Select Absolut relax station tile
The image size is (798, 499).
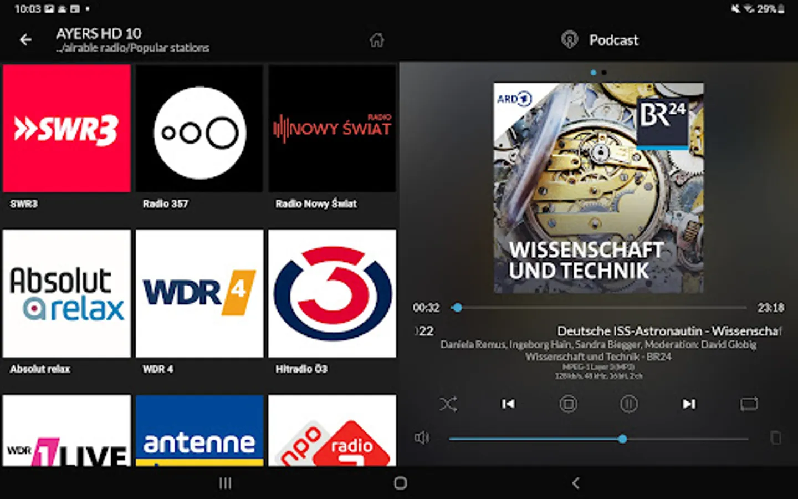click(66, 293)
